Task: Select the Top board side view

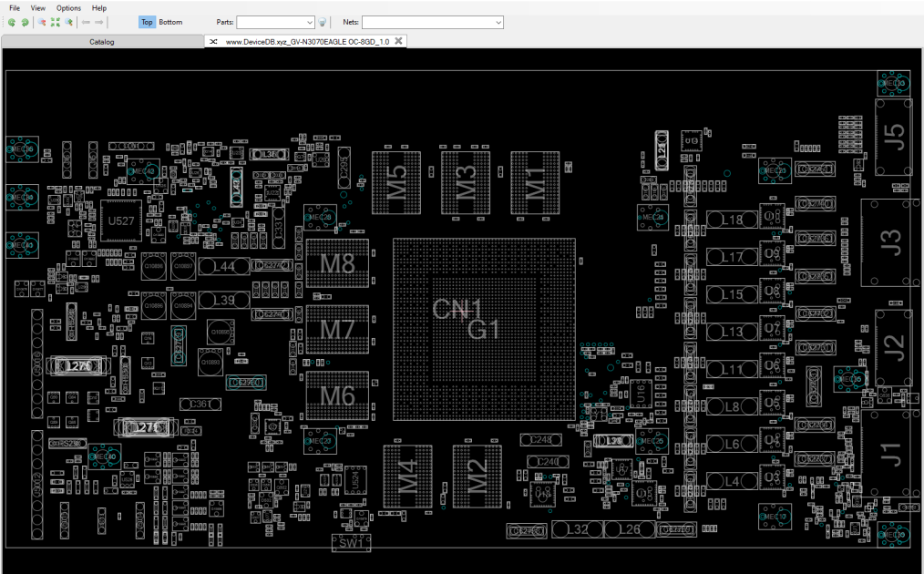Action: 147,23
